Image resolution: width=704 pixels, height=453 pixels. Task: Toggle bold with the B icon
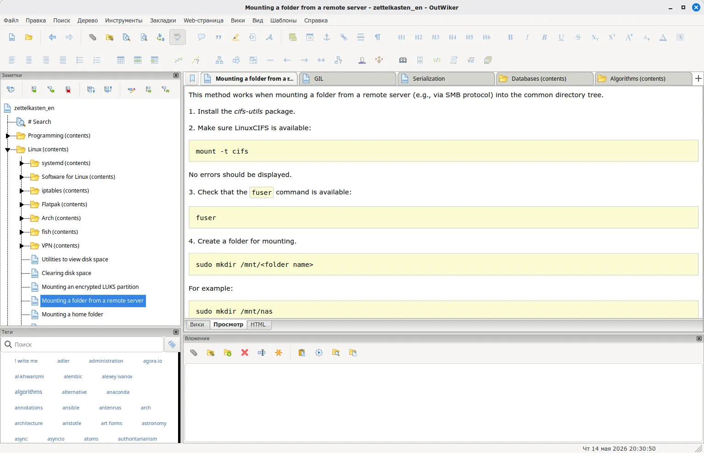[510, 37]
